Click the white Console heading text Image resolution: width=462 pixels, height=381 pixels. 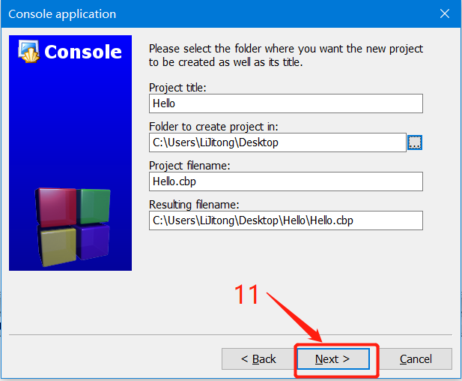[83, 52]
